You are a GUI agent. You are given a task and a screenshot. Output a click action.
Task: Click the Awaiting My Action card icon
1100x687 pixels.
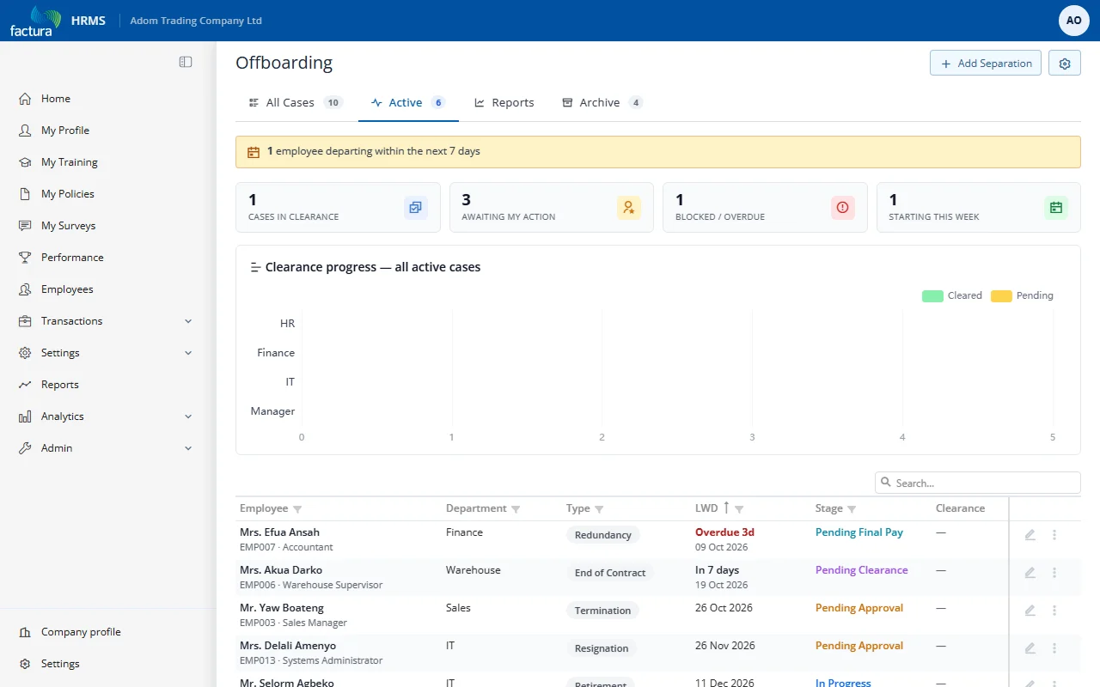(x=629, y=207)
